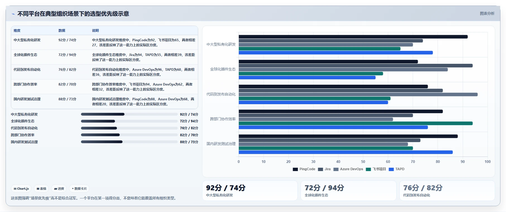
Task: Click the footnote starting 这张图强调“场景优先级”
Action: (x=94, y=198)
